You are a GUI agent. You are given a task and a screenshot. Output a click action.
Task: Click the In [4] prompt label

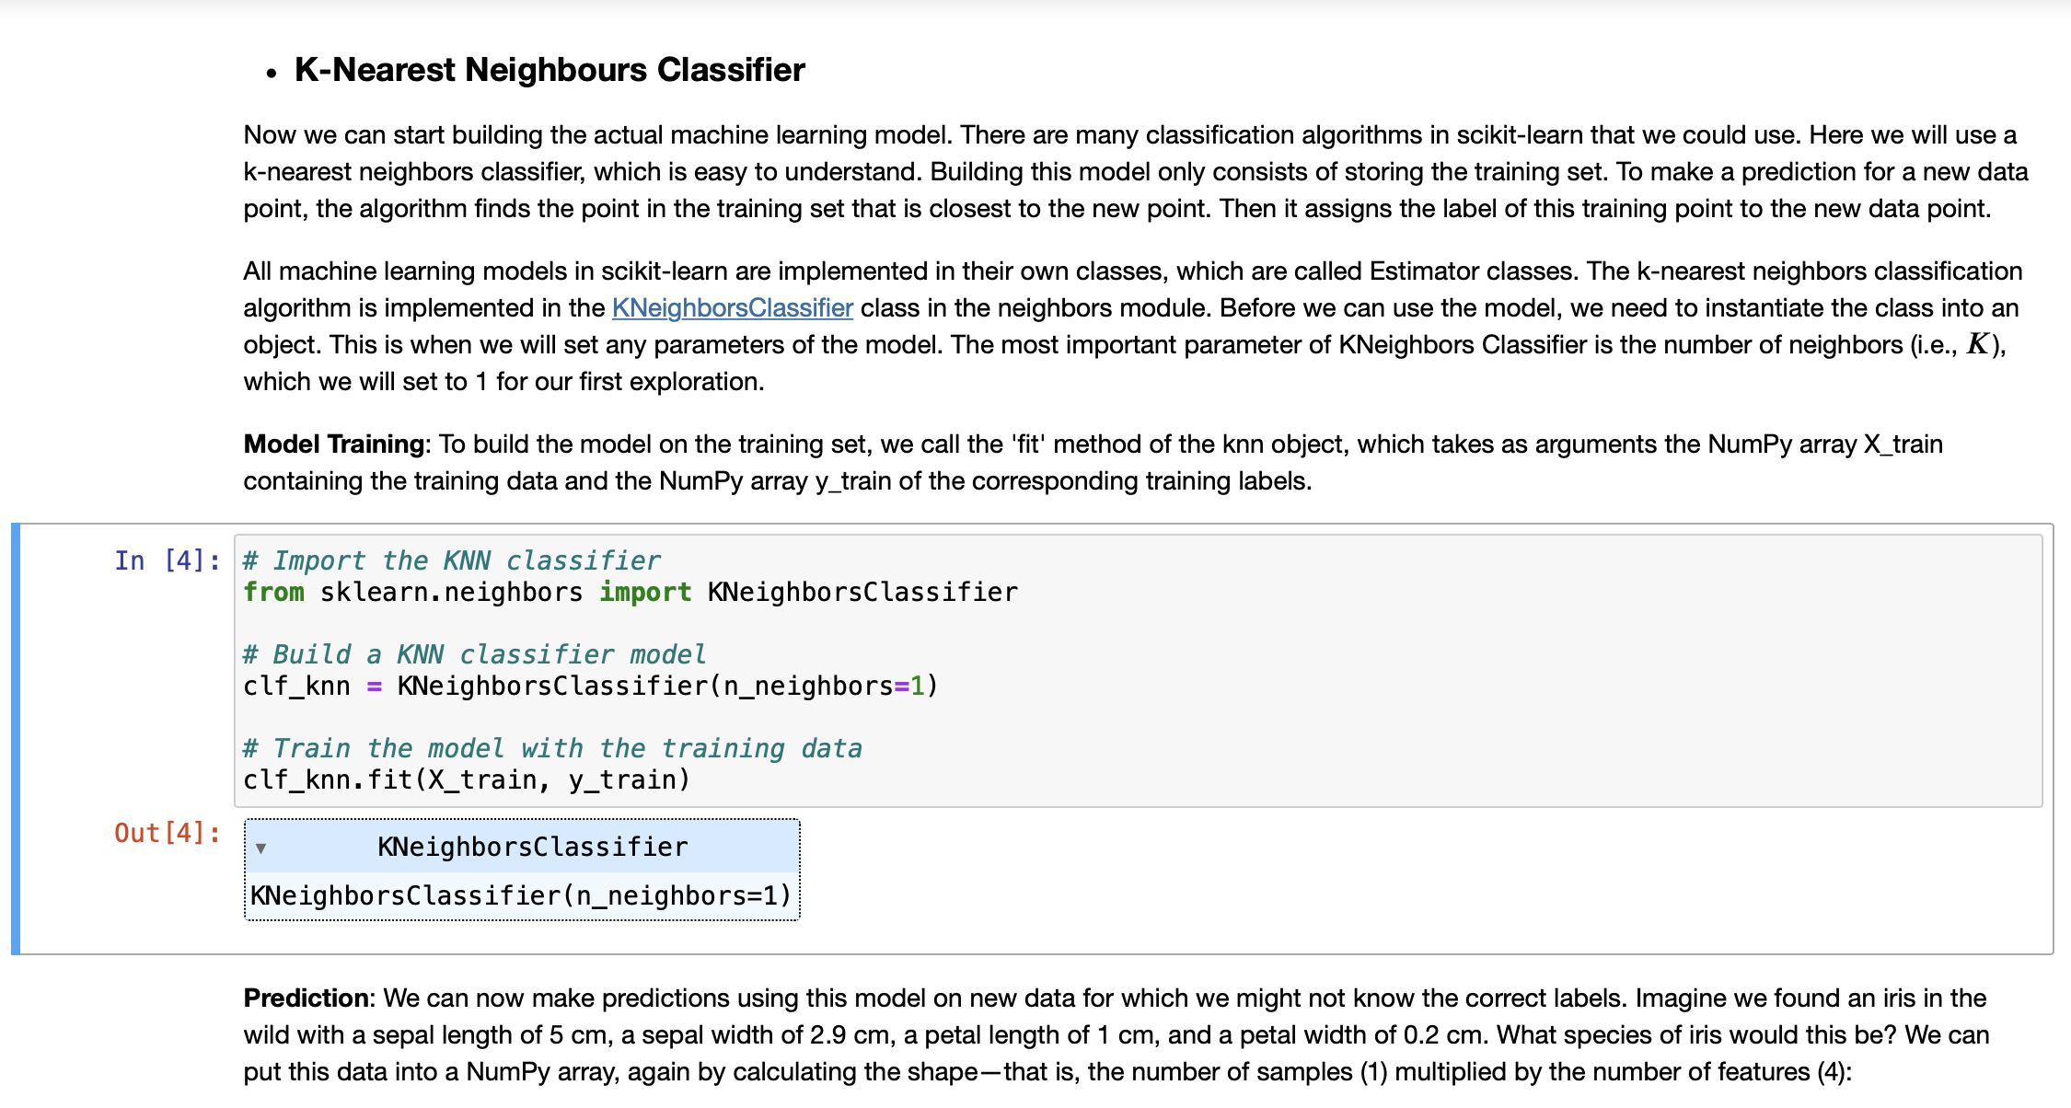pyautogui.click(x=166, y=560)
